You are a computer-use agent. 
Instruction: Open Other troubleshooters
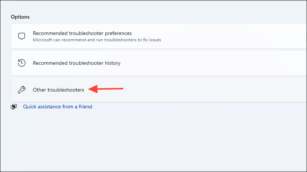click(58, 90)
